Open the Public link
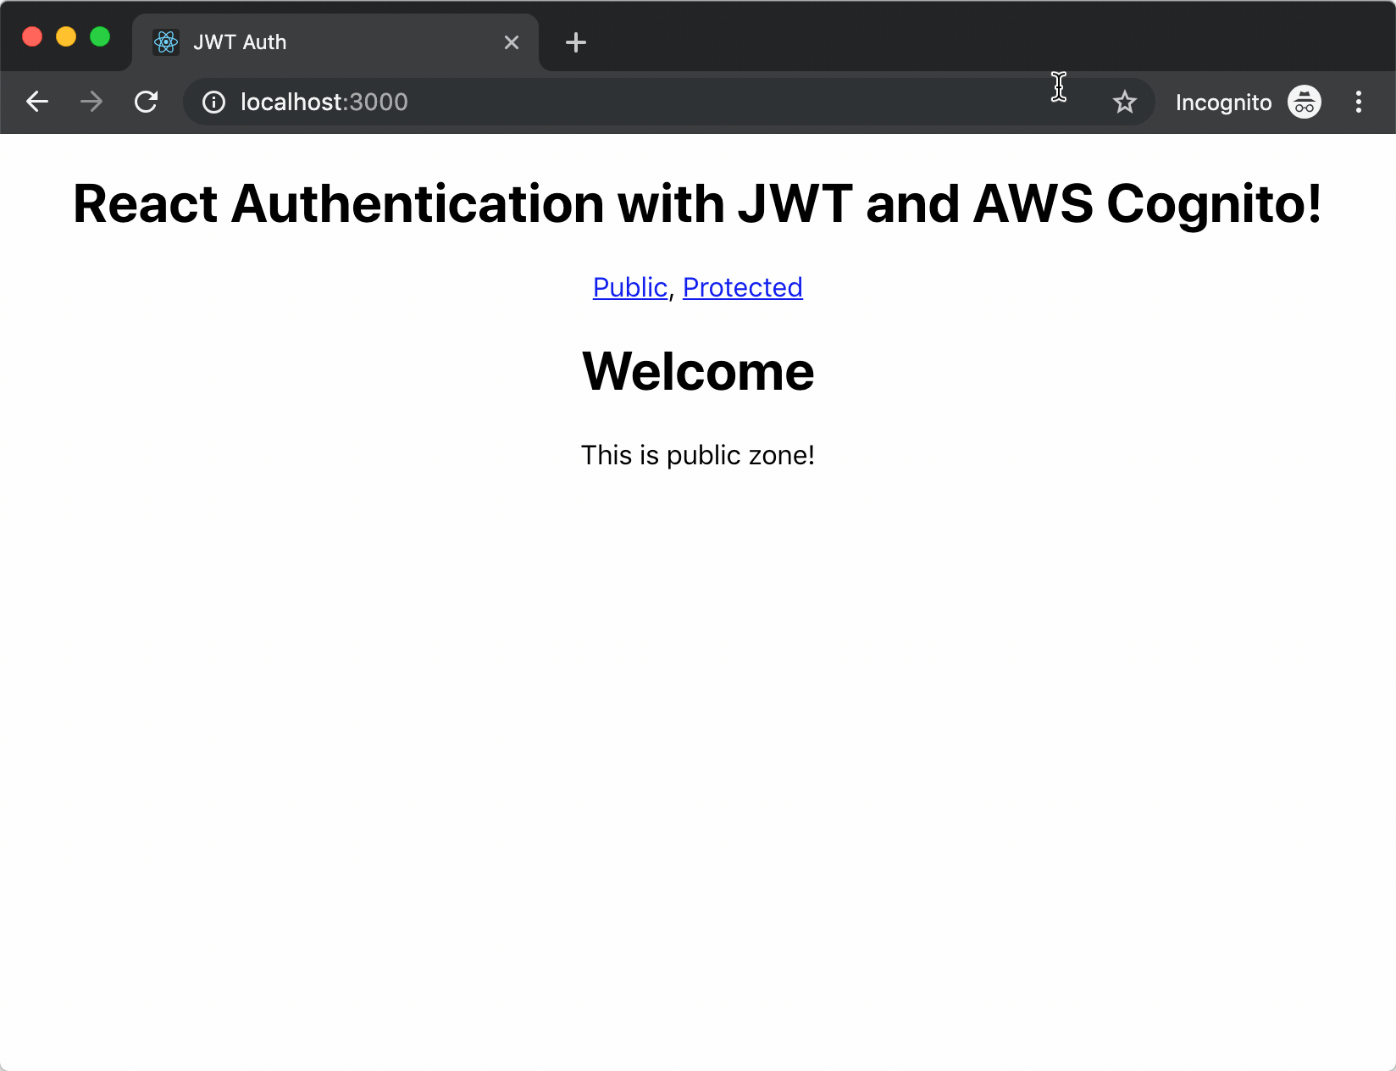 (x=630, y=287)
